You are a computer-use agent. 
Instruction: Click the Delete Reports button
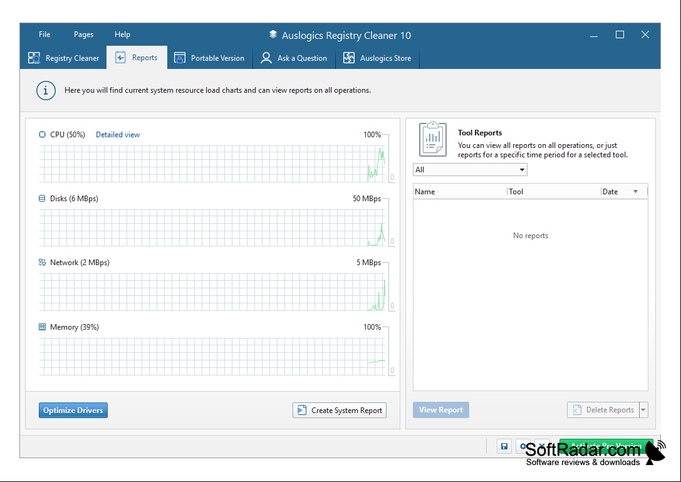[x=603, y=410]
